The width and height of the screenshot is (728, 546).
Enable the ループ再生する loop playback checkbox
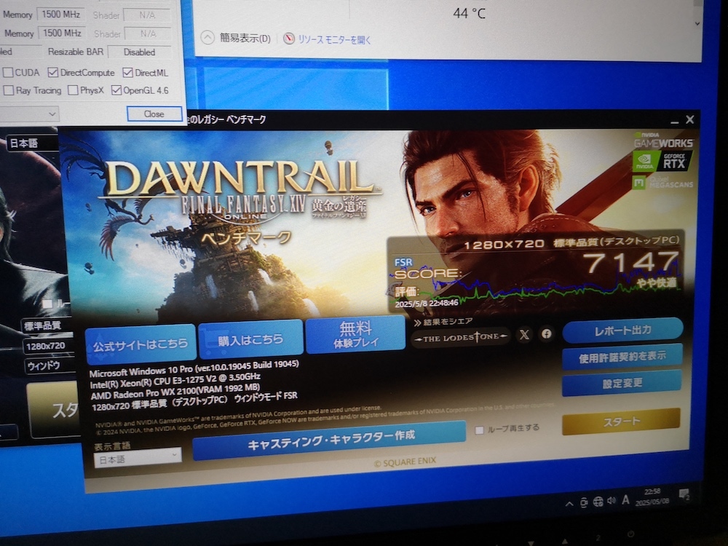tap(480, 430)
